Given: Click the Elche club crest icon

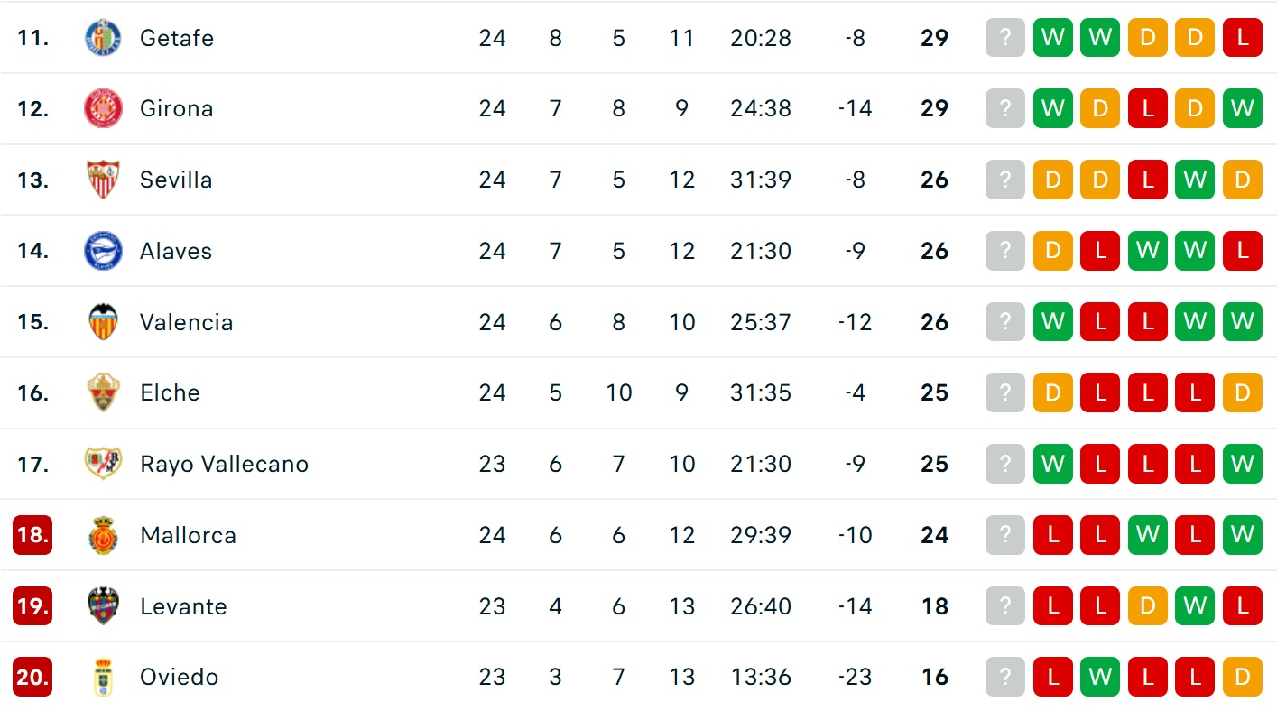Looking at the screenshot, I should tap(103, 392).
